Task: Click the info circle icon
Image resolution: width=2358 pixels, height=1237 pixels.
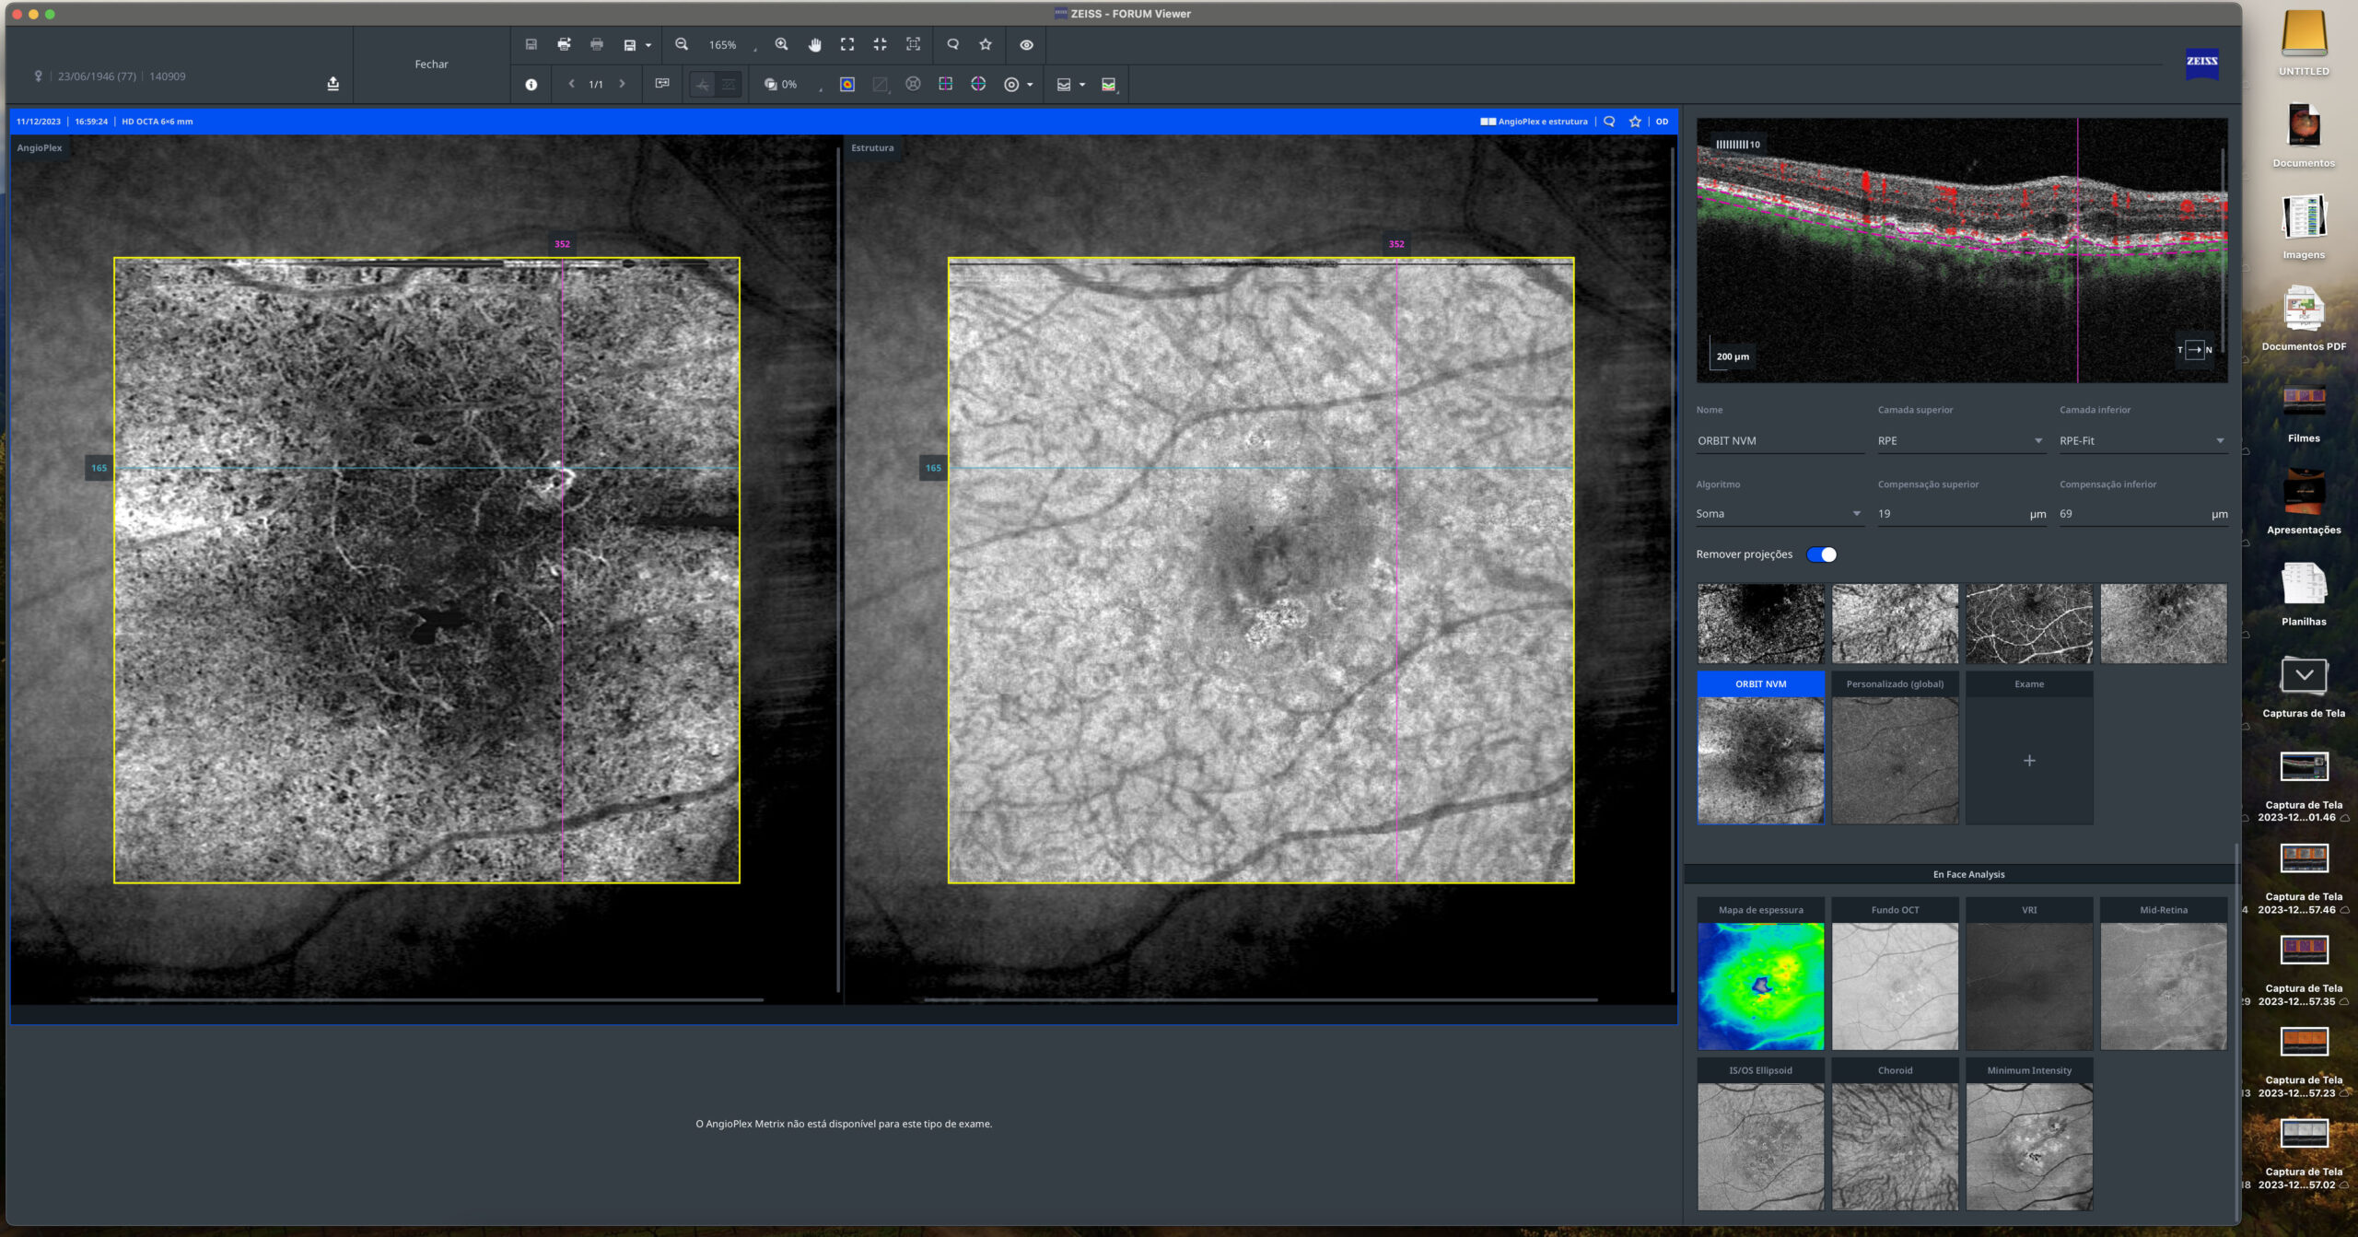Action: point(531,85)
